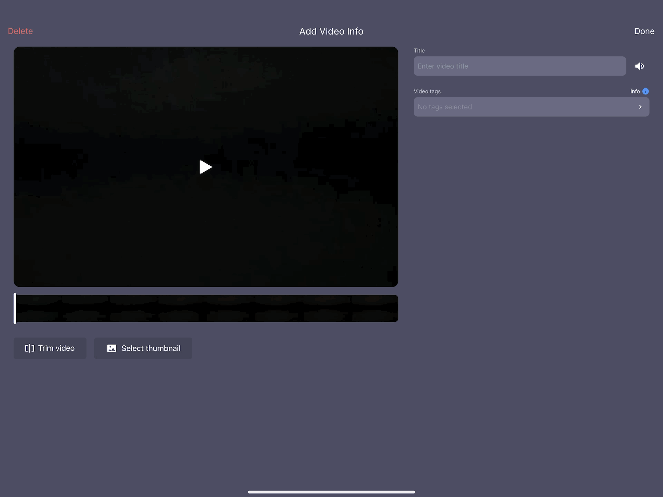Image resolution: width=663 pixels, height=497 pixels.
Task: Click the Video tags label text
Action: pyautogui.click(x=427, y=91)
